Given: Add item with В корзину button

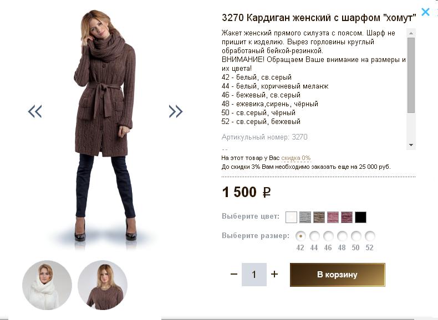Looking at the screenshot, I should 338,275.
